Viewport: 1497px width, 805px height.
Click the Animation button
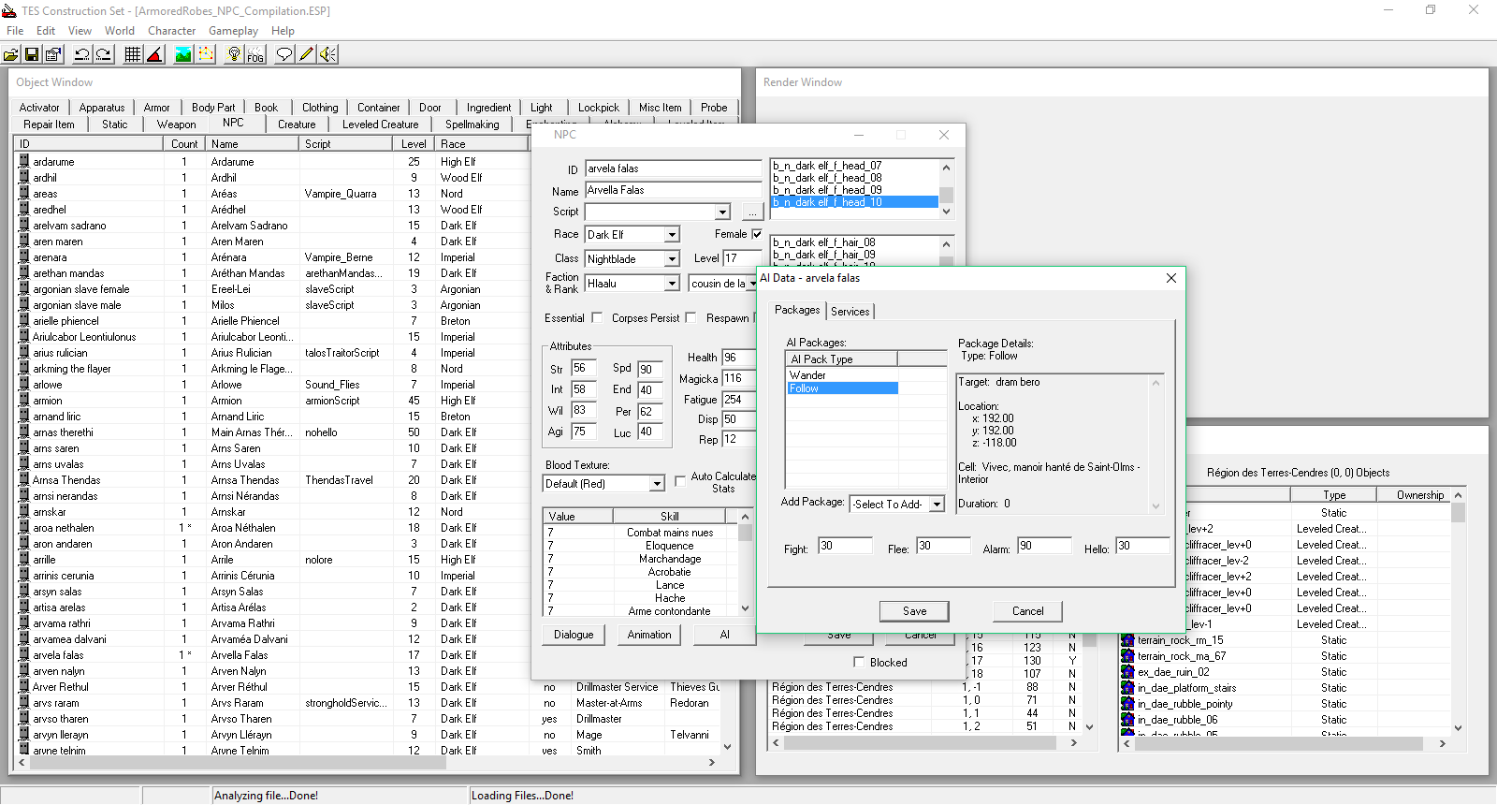coord(649,635)
